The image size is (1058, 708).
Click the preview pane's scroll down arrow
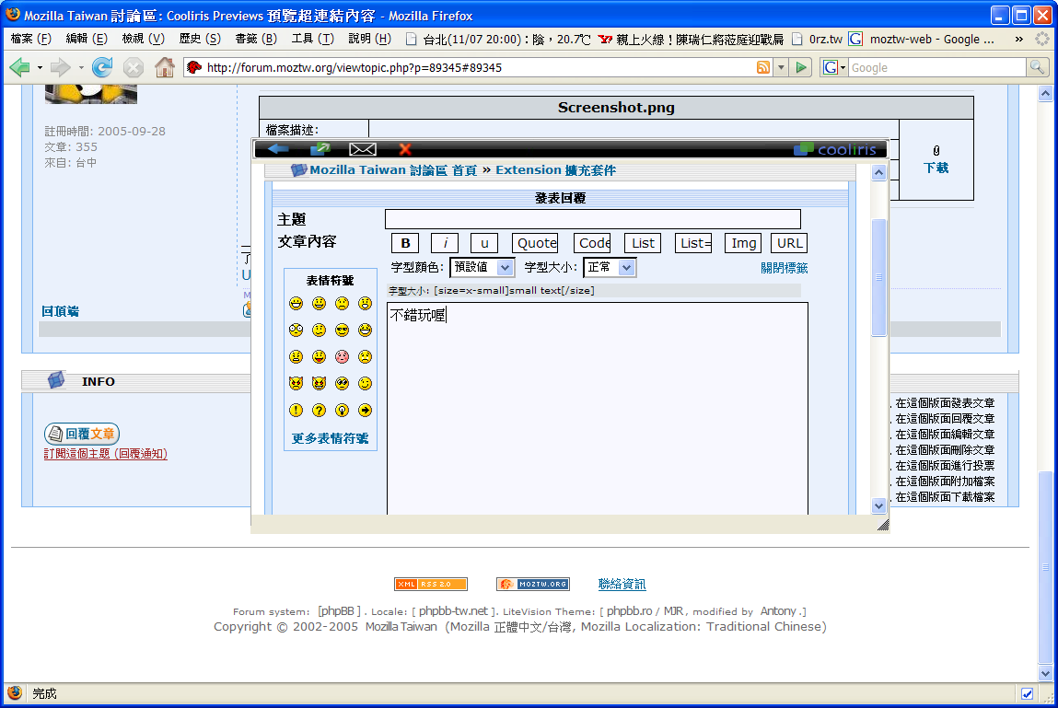click(878, 505)
